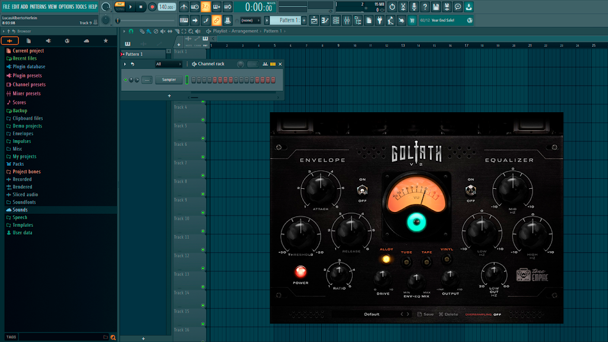Screen dimensions: 608x342
Task: Toggle the metronome icon in the toolbar
Action: click(184, 7)
